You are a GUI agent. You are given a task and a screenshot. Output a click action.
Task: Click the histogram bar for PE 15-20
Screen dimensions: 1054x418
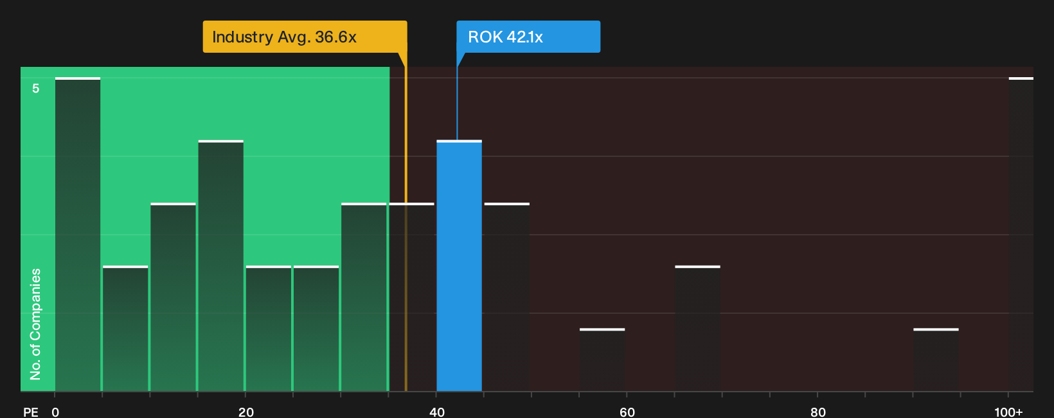221,266
